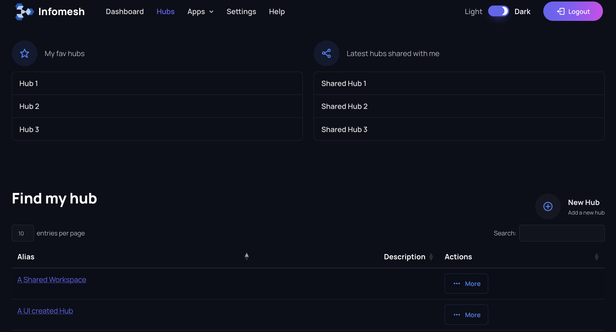Expand the Apps dropdown menu

(x=200, y=12)
